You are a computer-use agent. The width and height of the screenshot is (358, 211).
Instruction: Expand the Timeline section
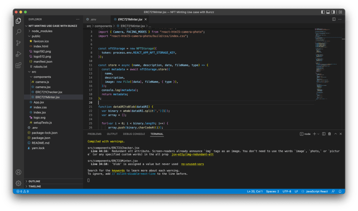point(53,186)
